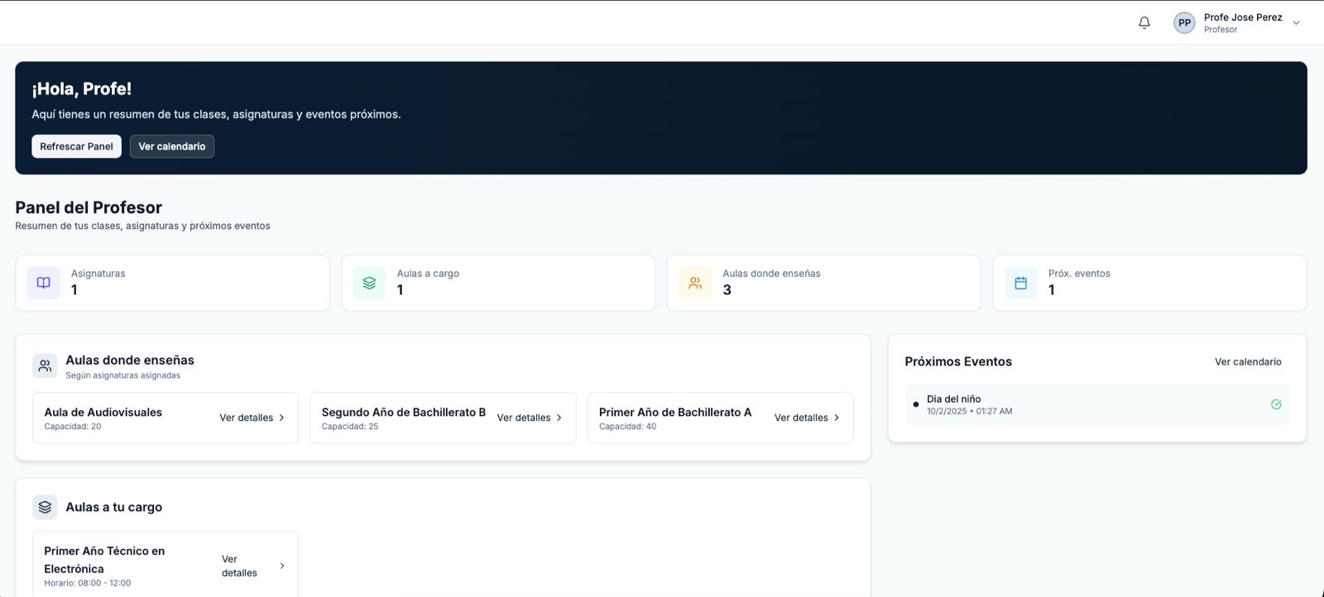The image size is (1324, 597).
Task: Click the check-circle icon on Dia del niño
Action: click(x=1276, y=404)
